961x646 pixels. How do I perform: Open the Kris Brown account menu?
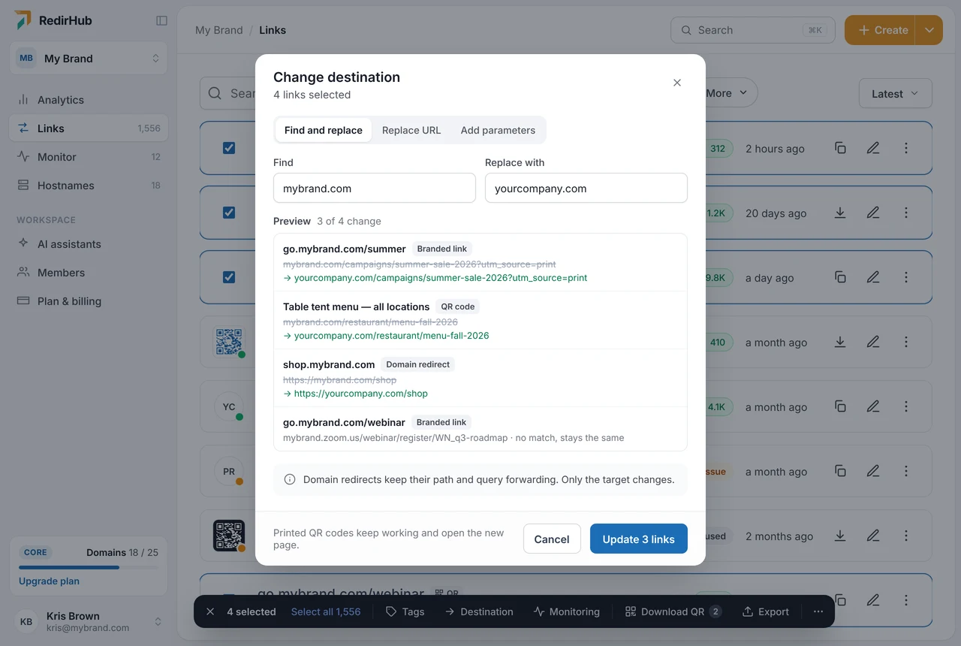89,621
